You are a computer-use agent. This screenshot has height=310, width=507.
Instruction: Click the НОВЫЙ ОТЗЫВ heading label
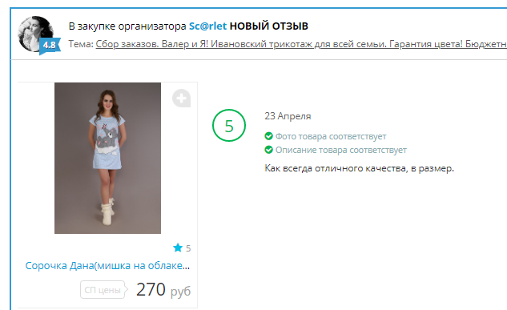click(x=268, y=26)
